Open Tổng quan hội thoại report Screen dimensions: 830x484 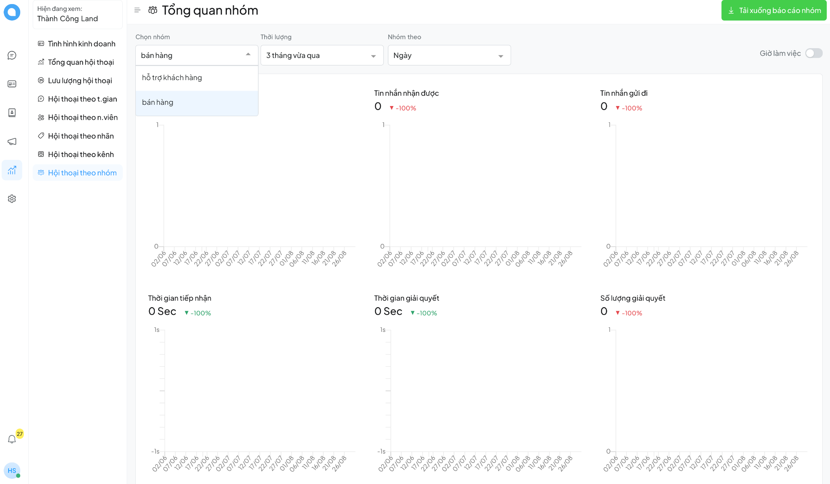click(81, 62)
